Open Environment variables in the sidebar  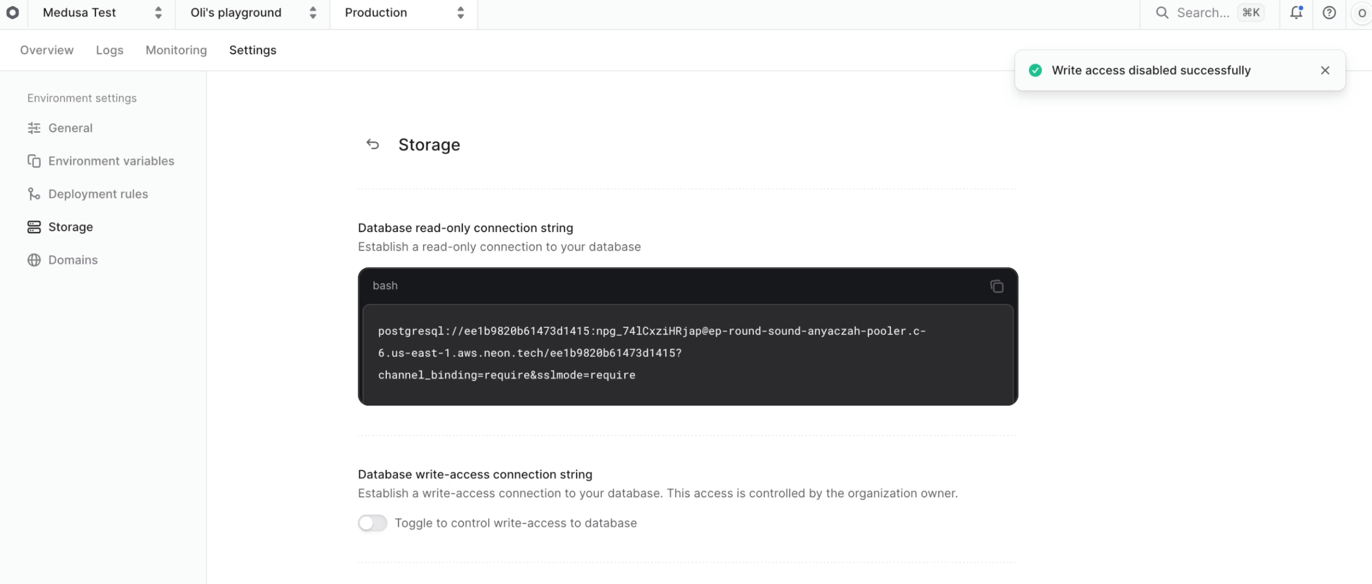(x=101, y=161)
